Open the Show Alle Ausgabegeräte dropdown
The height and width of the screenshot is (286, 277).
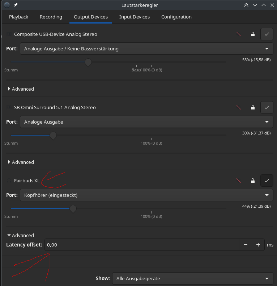[x=192, y=278]
